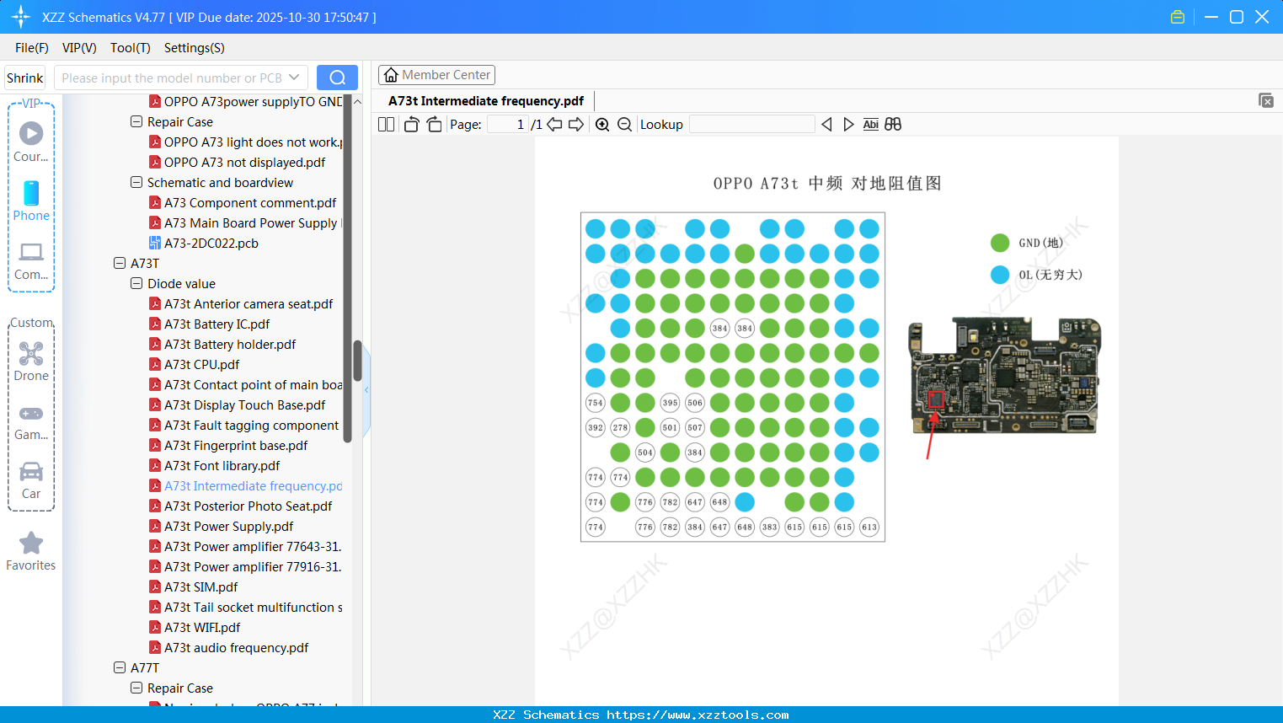Click the XZZ Schematics app logo
Image resolution: width=1283 pixels, height=723 pixels.
tap(21, 17)
